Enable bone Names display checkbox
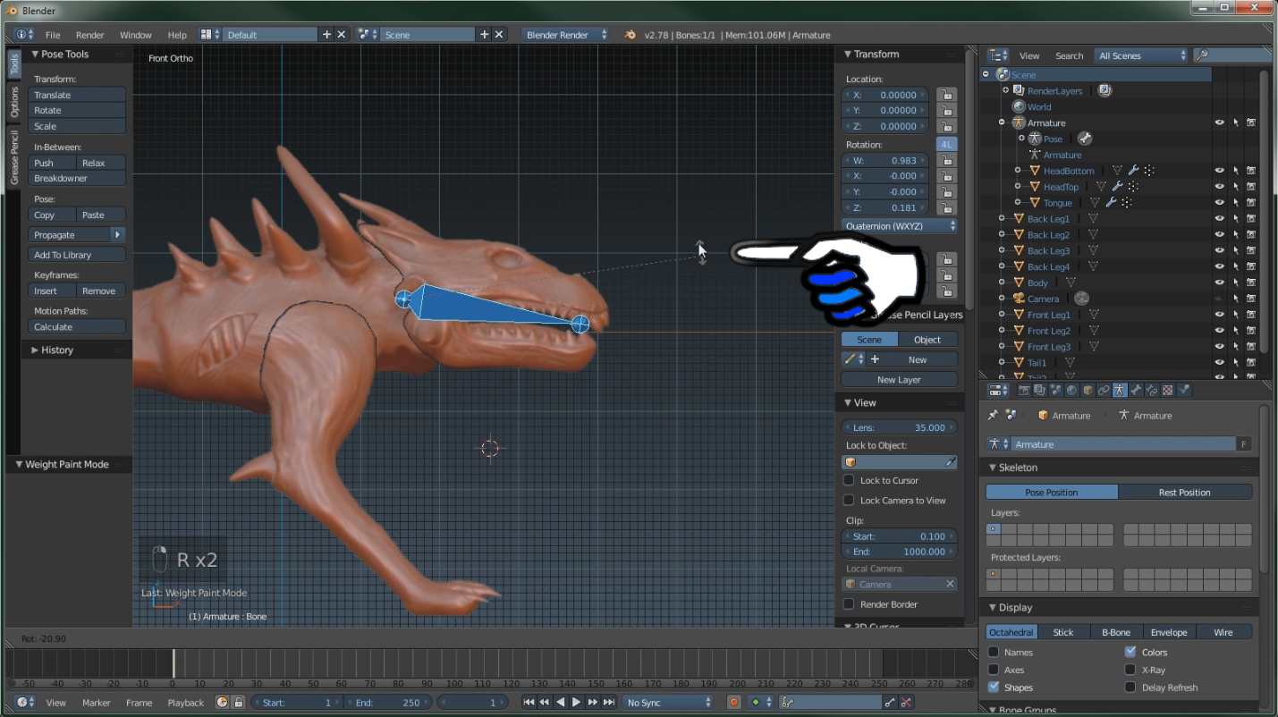This screenshot has width=1278, height=717. point(994,652)
